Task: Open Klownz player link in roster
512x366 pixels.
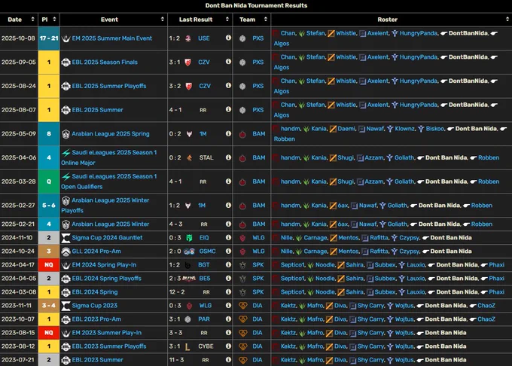Action: click(x=405, y=129)
